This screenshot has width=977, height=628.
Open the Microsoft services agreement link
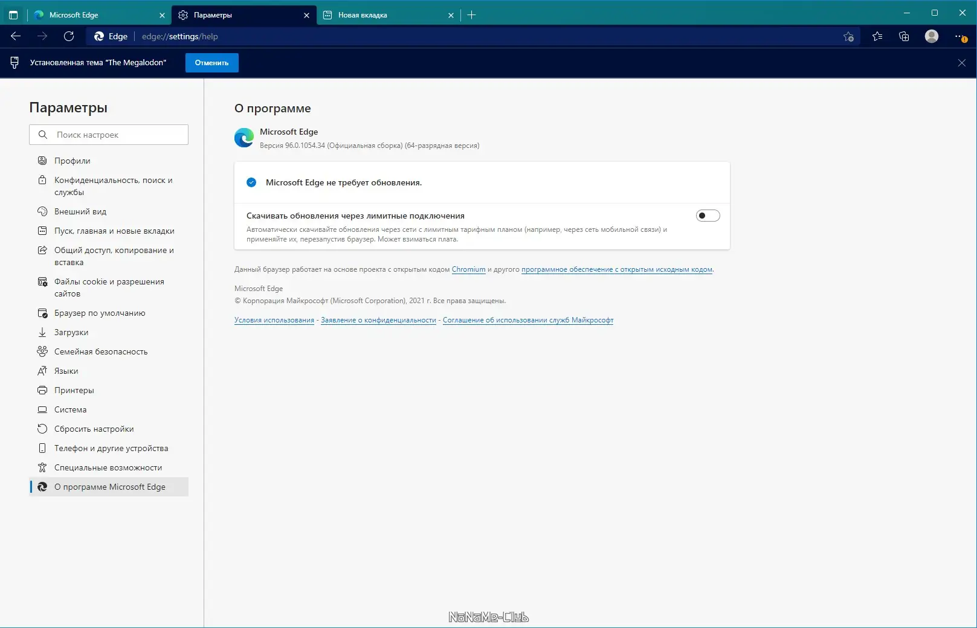click(528, 320)
